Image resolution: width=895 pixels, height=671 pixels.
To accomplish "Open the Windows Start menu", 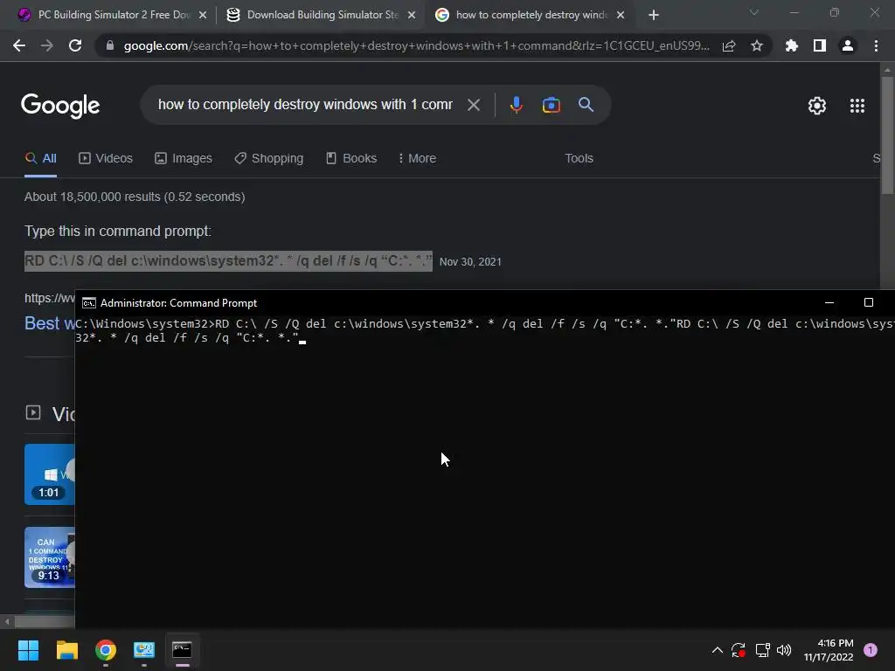I will click(28, 650).
